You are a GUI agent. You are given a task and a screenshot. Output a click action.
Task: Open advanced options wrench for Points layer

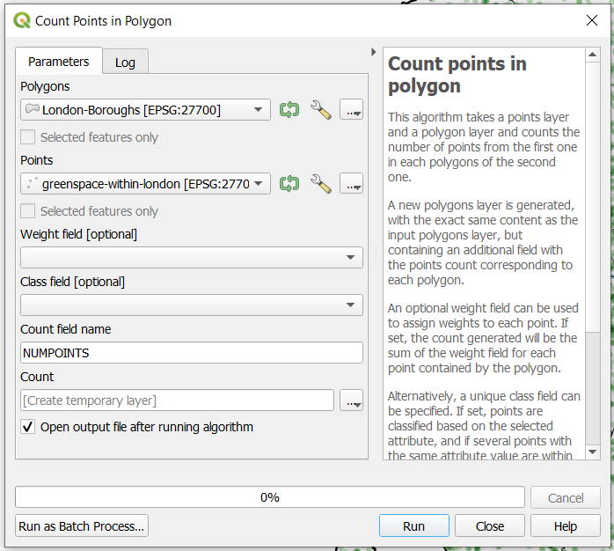[x=321, y=184]
